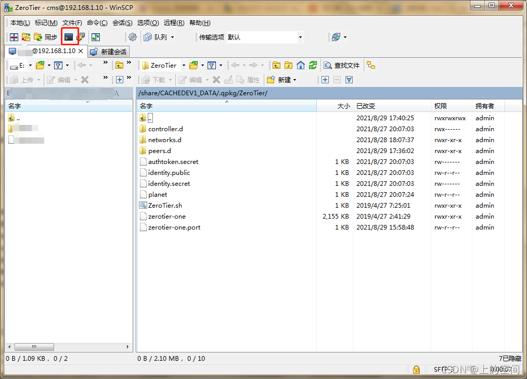The height and width of the screenshot is (379, 527).
Task: Click the globe refresh session icon
Action: (336, 37)
